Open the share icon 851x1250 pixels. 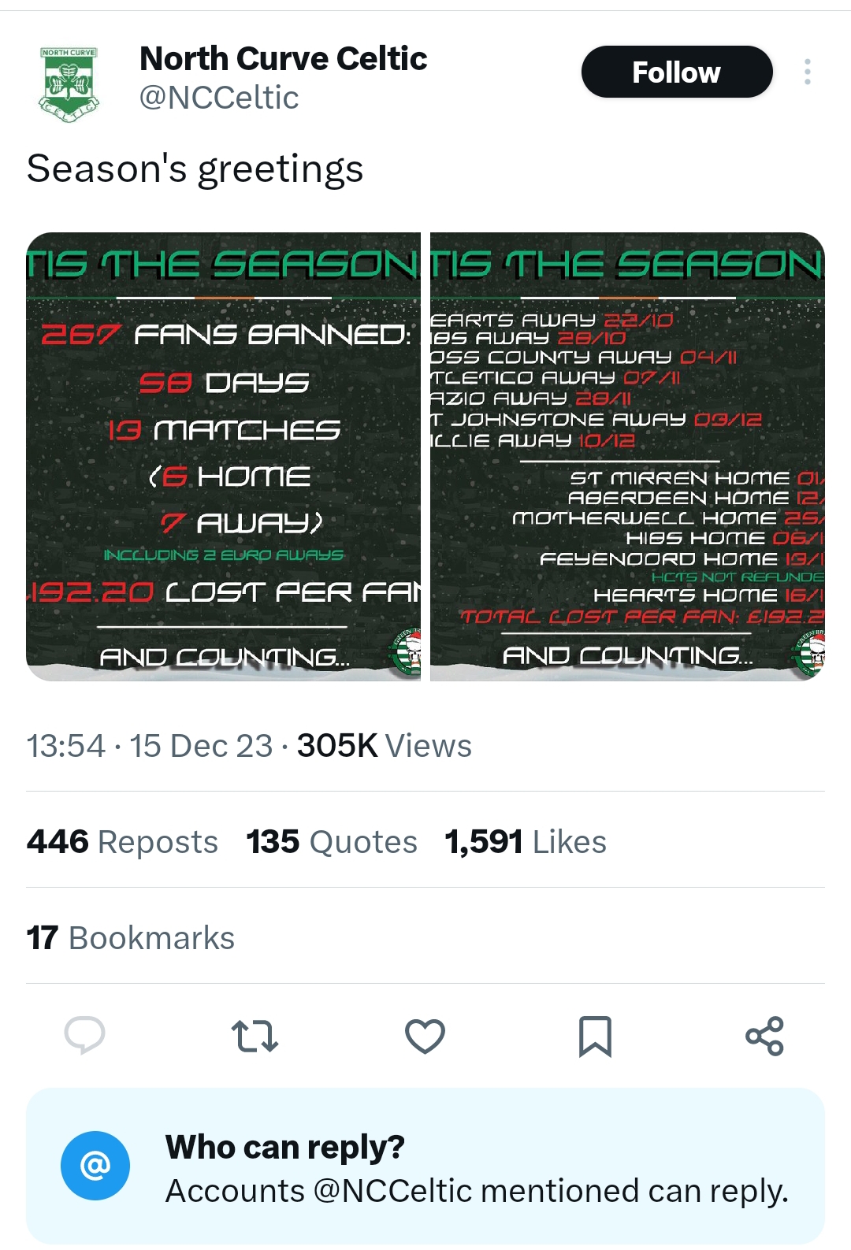764,1036
